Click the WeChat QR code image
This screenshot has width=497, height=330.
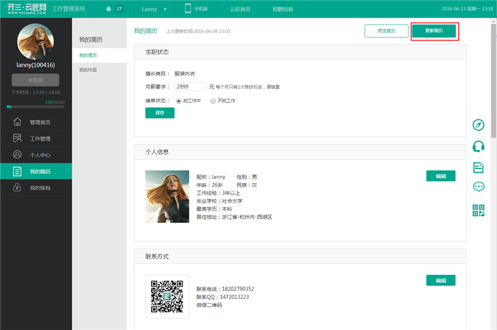coord(167,296)
